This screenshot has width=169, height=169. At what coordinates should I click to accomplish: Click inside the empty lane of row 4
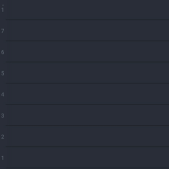[87, 94]
